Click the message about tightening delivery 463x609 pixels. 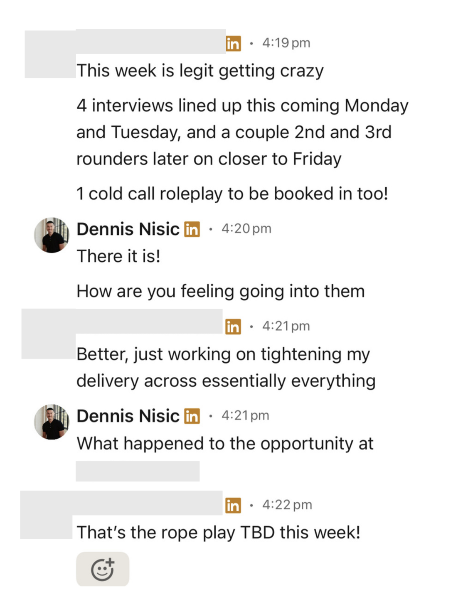pyautogui.click(x=226, y=367)
